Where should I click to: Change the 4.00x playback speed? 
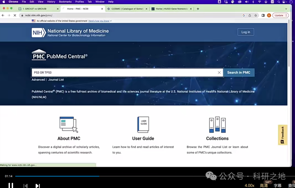[x=249, y=186]
